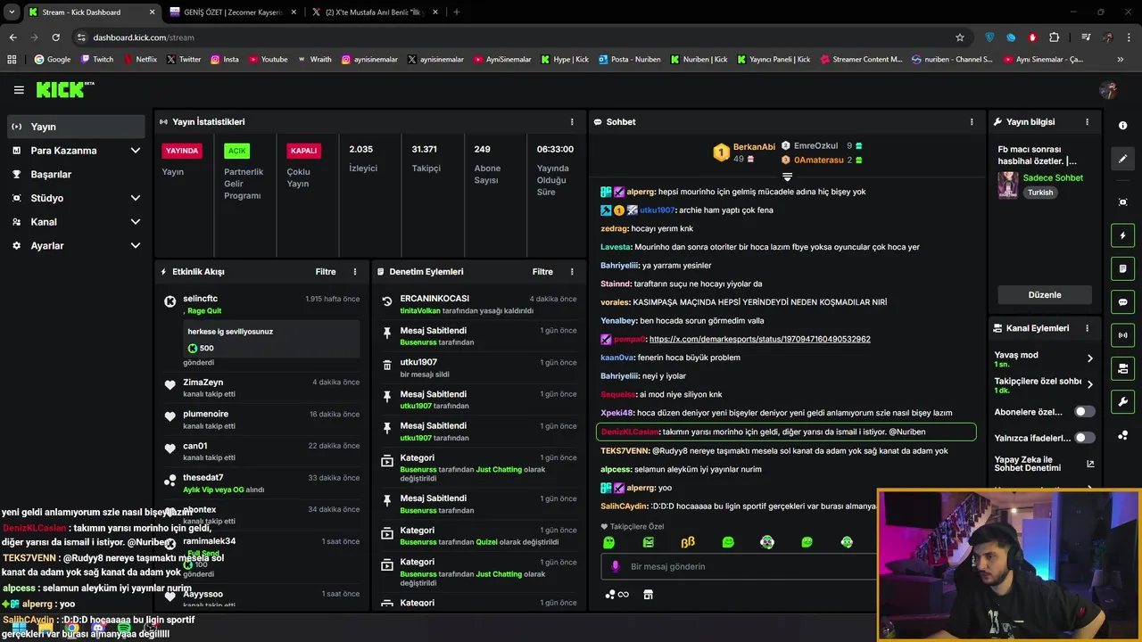Toggle Yalnızca ifadeler chat switch

(x=1084, y=438)
